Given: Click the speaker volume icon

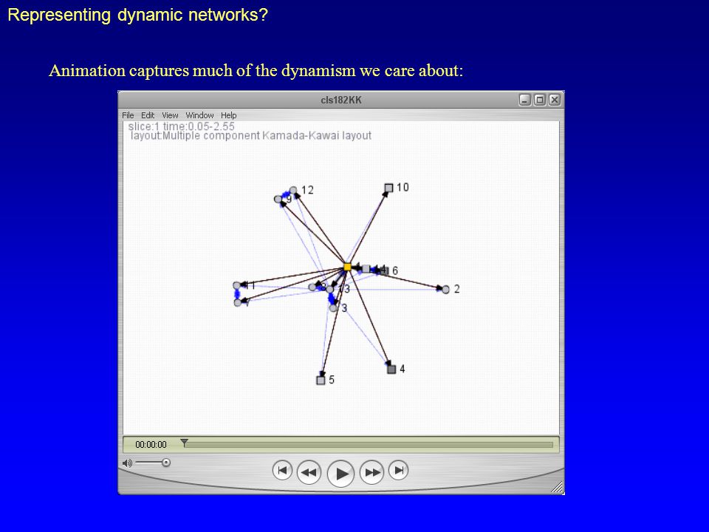Looking at the screenshot, I should pyautogui.click(x=127, y=463).
